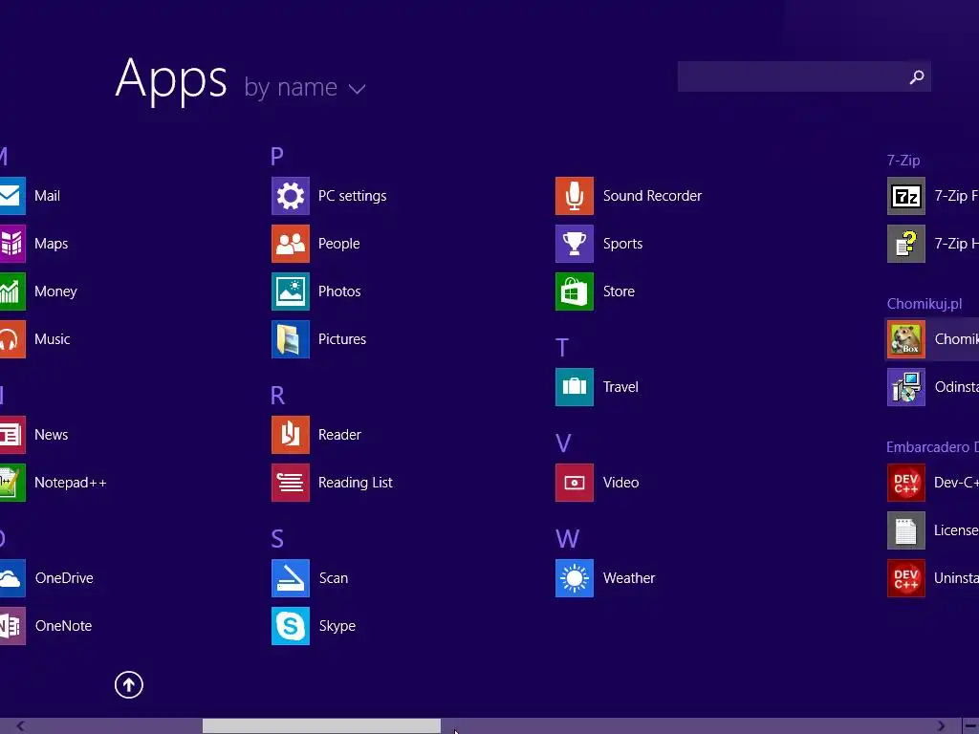Click the 'Sports' label
Viewport: 979px width, 734px height.
click(x=622, y=244)
